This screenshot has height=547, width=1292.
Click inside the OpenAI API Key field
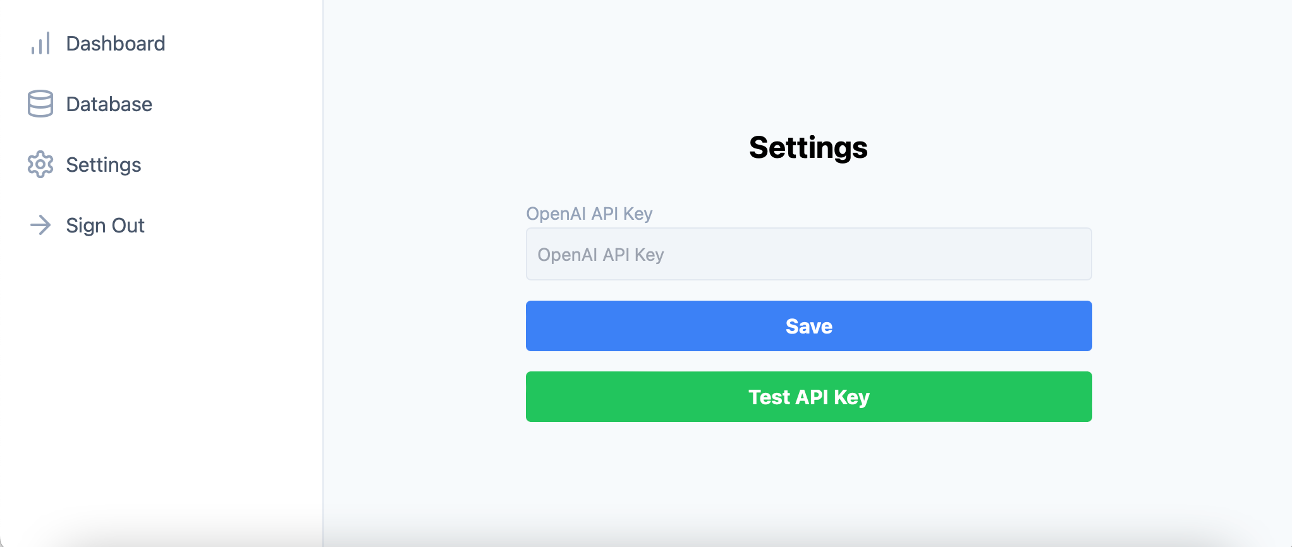(x=808, y=254)
